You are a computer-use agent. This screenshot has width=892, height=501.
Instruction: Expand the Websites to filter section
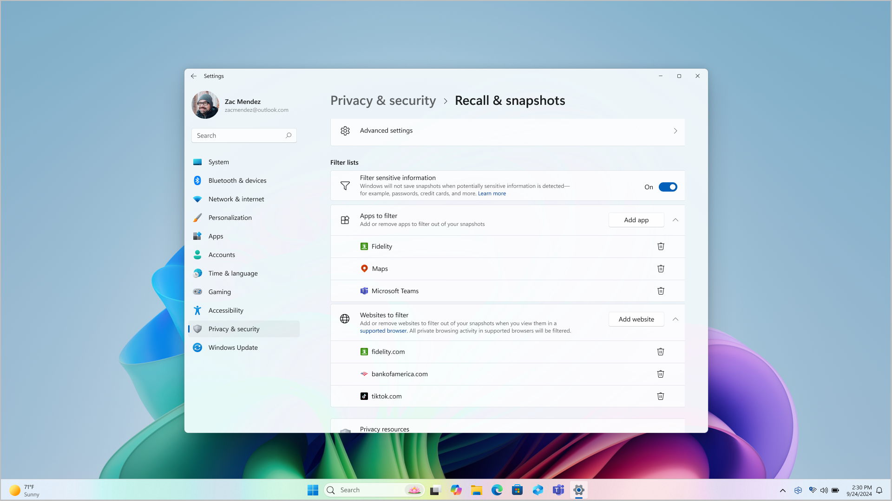pos(675,319)
